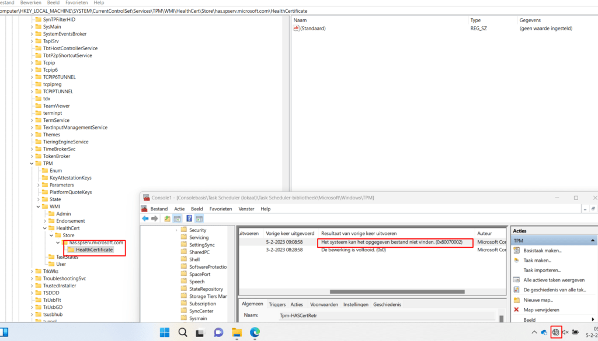This screenshot has width=598, height=341.
Task: Click Nieuwe map... action
Action: (538, 300)
